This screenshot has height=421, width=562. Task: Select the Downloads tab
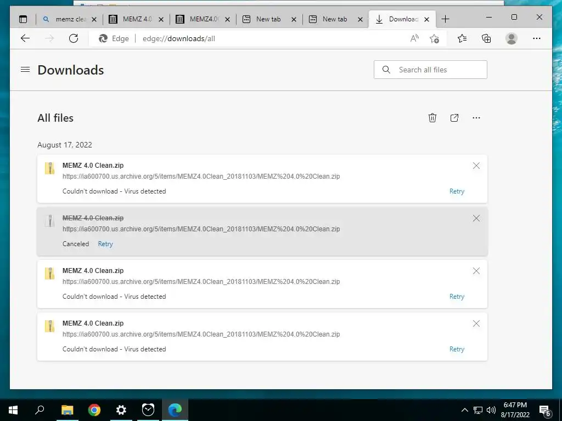(x=401, y=19)
